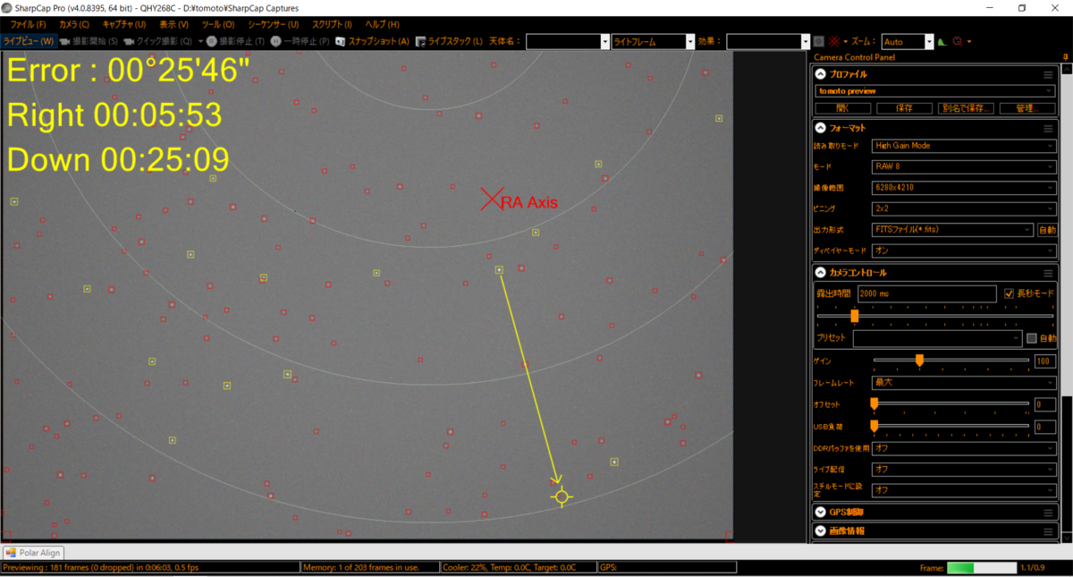Click the pin icon on Camera Control Panel
This screenshot has height=577, width=1073.
tap(1064, 57)
